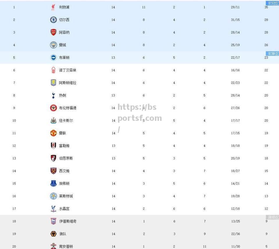Click the Chelsea club badge
The image size is (279, 249).
click(x=53, y=20)
